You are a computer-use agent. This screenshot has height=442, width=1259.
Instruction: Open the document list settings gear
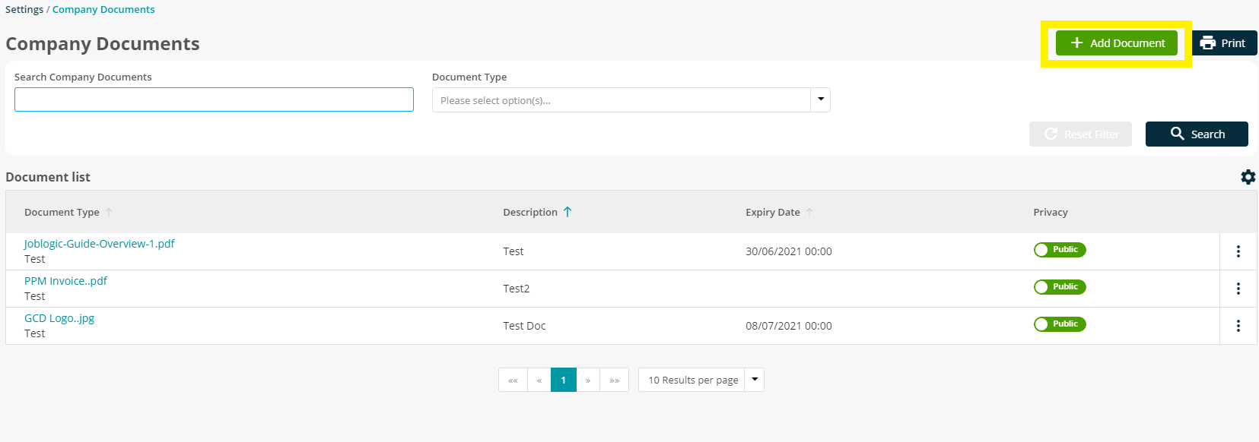click(x=1248, y=177)
